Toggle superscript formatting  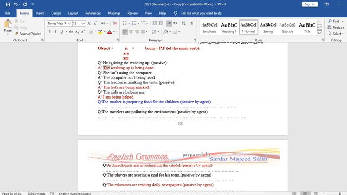(83, 32)
